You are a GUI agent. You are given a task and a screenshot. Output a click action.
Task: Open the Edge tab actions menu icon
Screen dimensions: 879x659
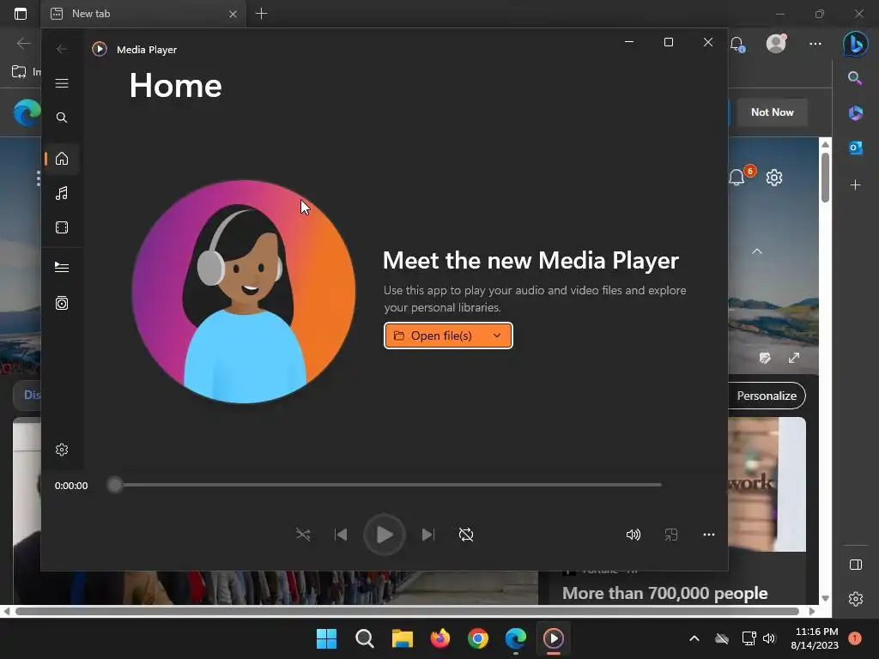pyautogui.click(x=21, y=14)
